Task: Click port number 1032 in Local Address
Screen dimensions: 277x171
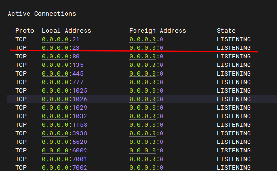Action: 80,116
